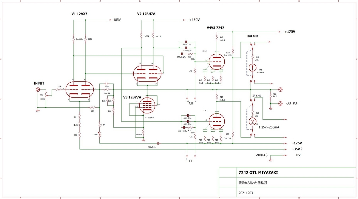Click the voltmeter V symbol under IP CHK
Screen dimensions: 358x199
coord(253,121)
